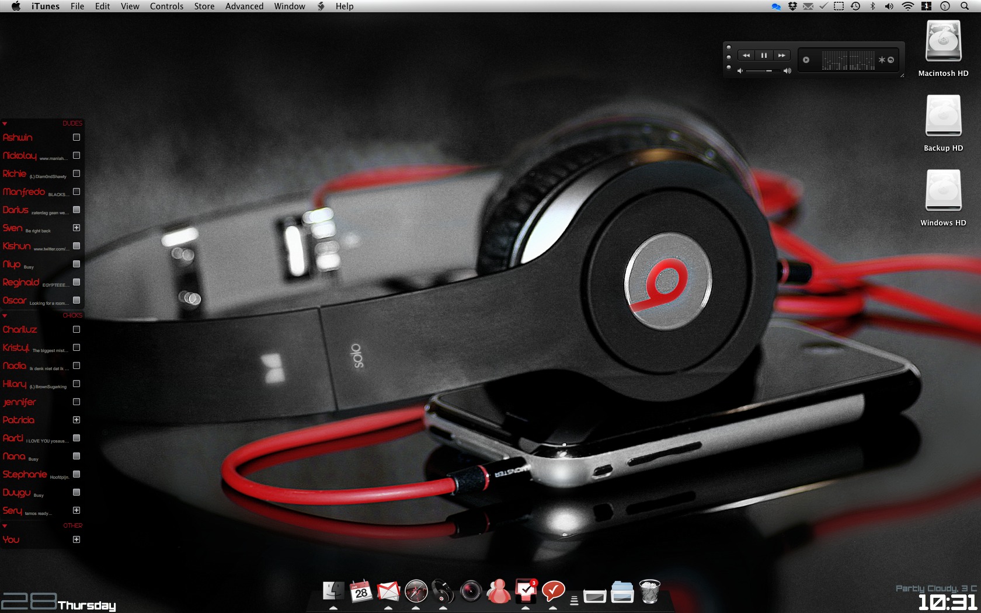Toggle the status box next to Jennifer
The image size is (981, 613).
(76, 402)
